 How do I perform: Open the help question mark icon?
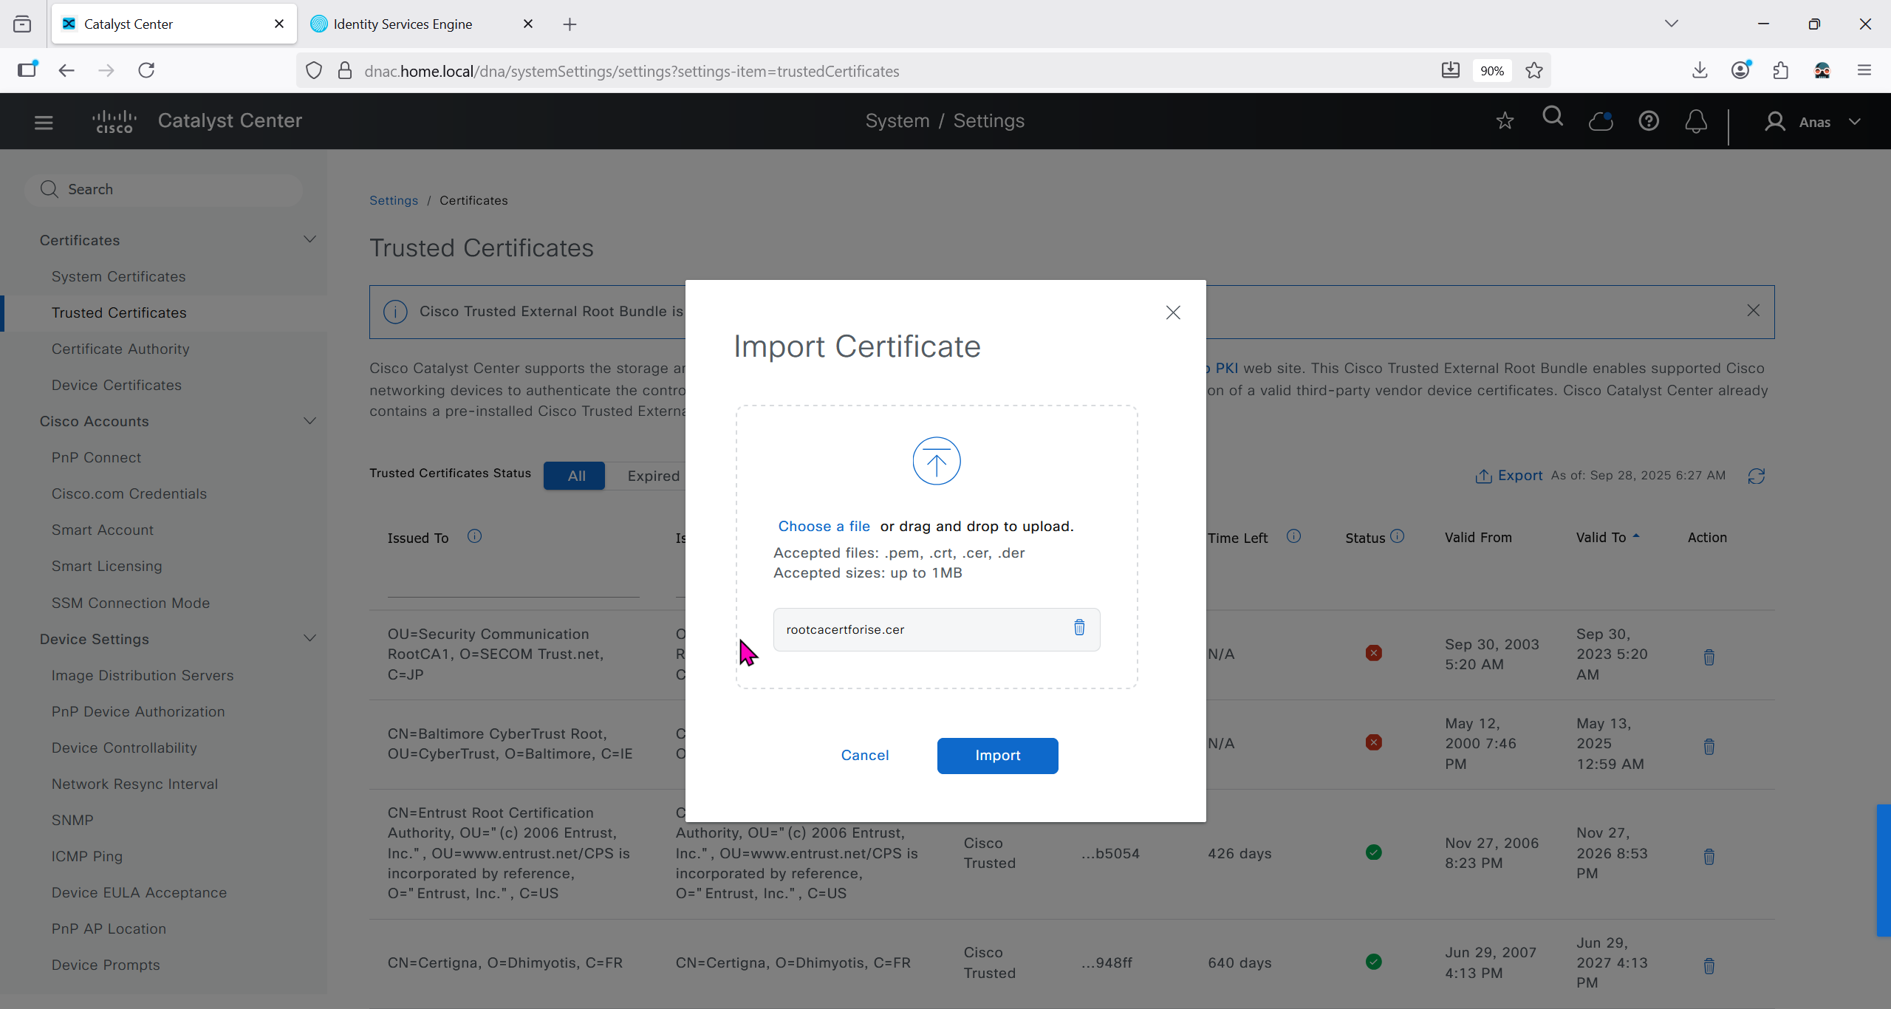[x=1649, y=121]
